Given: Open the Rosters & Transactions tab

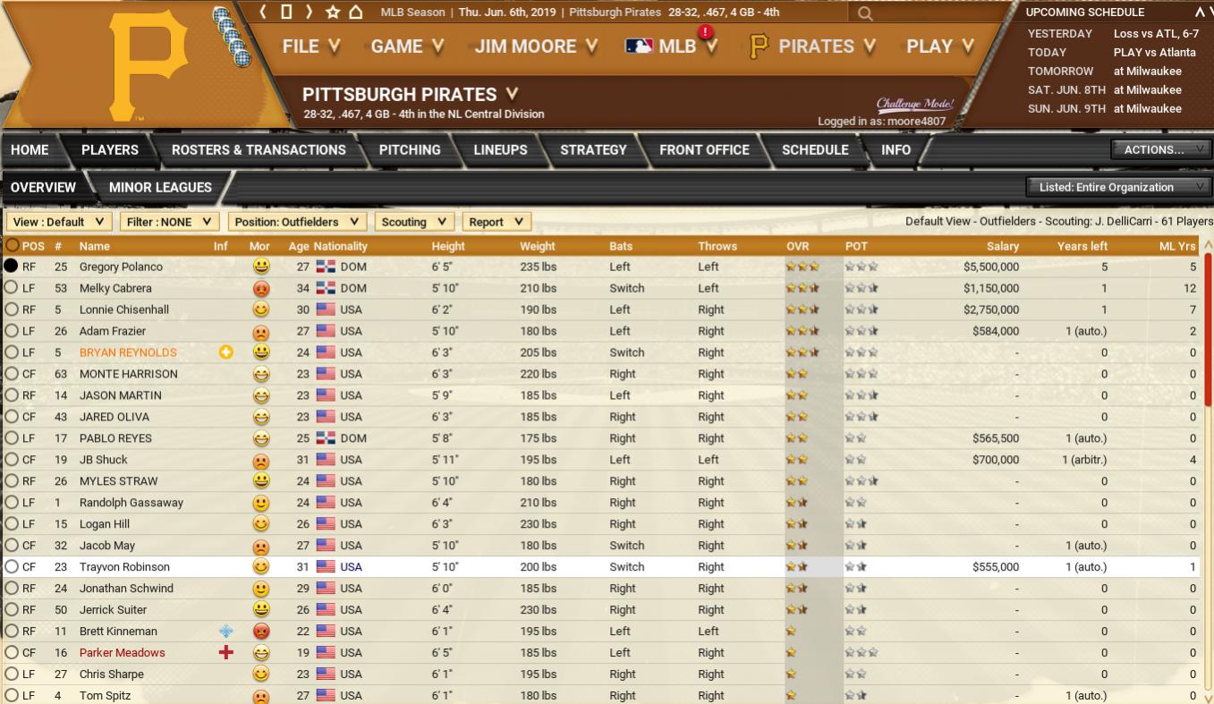Looking at the screenshot, I should click(259, 150).
